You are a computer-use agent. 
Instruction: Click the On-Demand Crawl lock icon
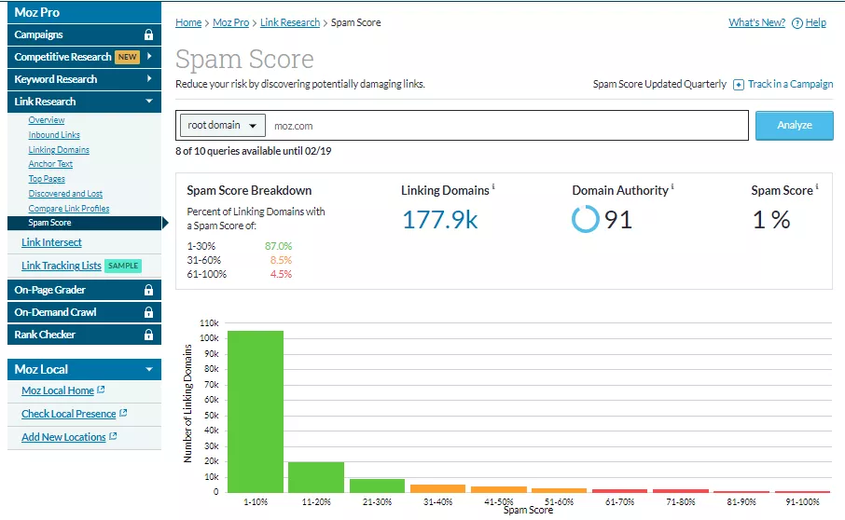click(x=148, y=312)
